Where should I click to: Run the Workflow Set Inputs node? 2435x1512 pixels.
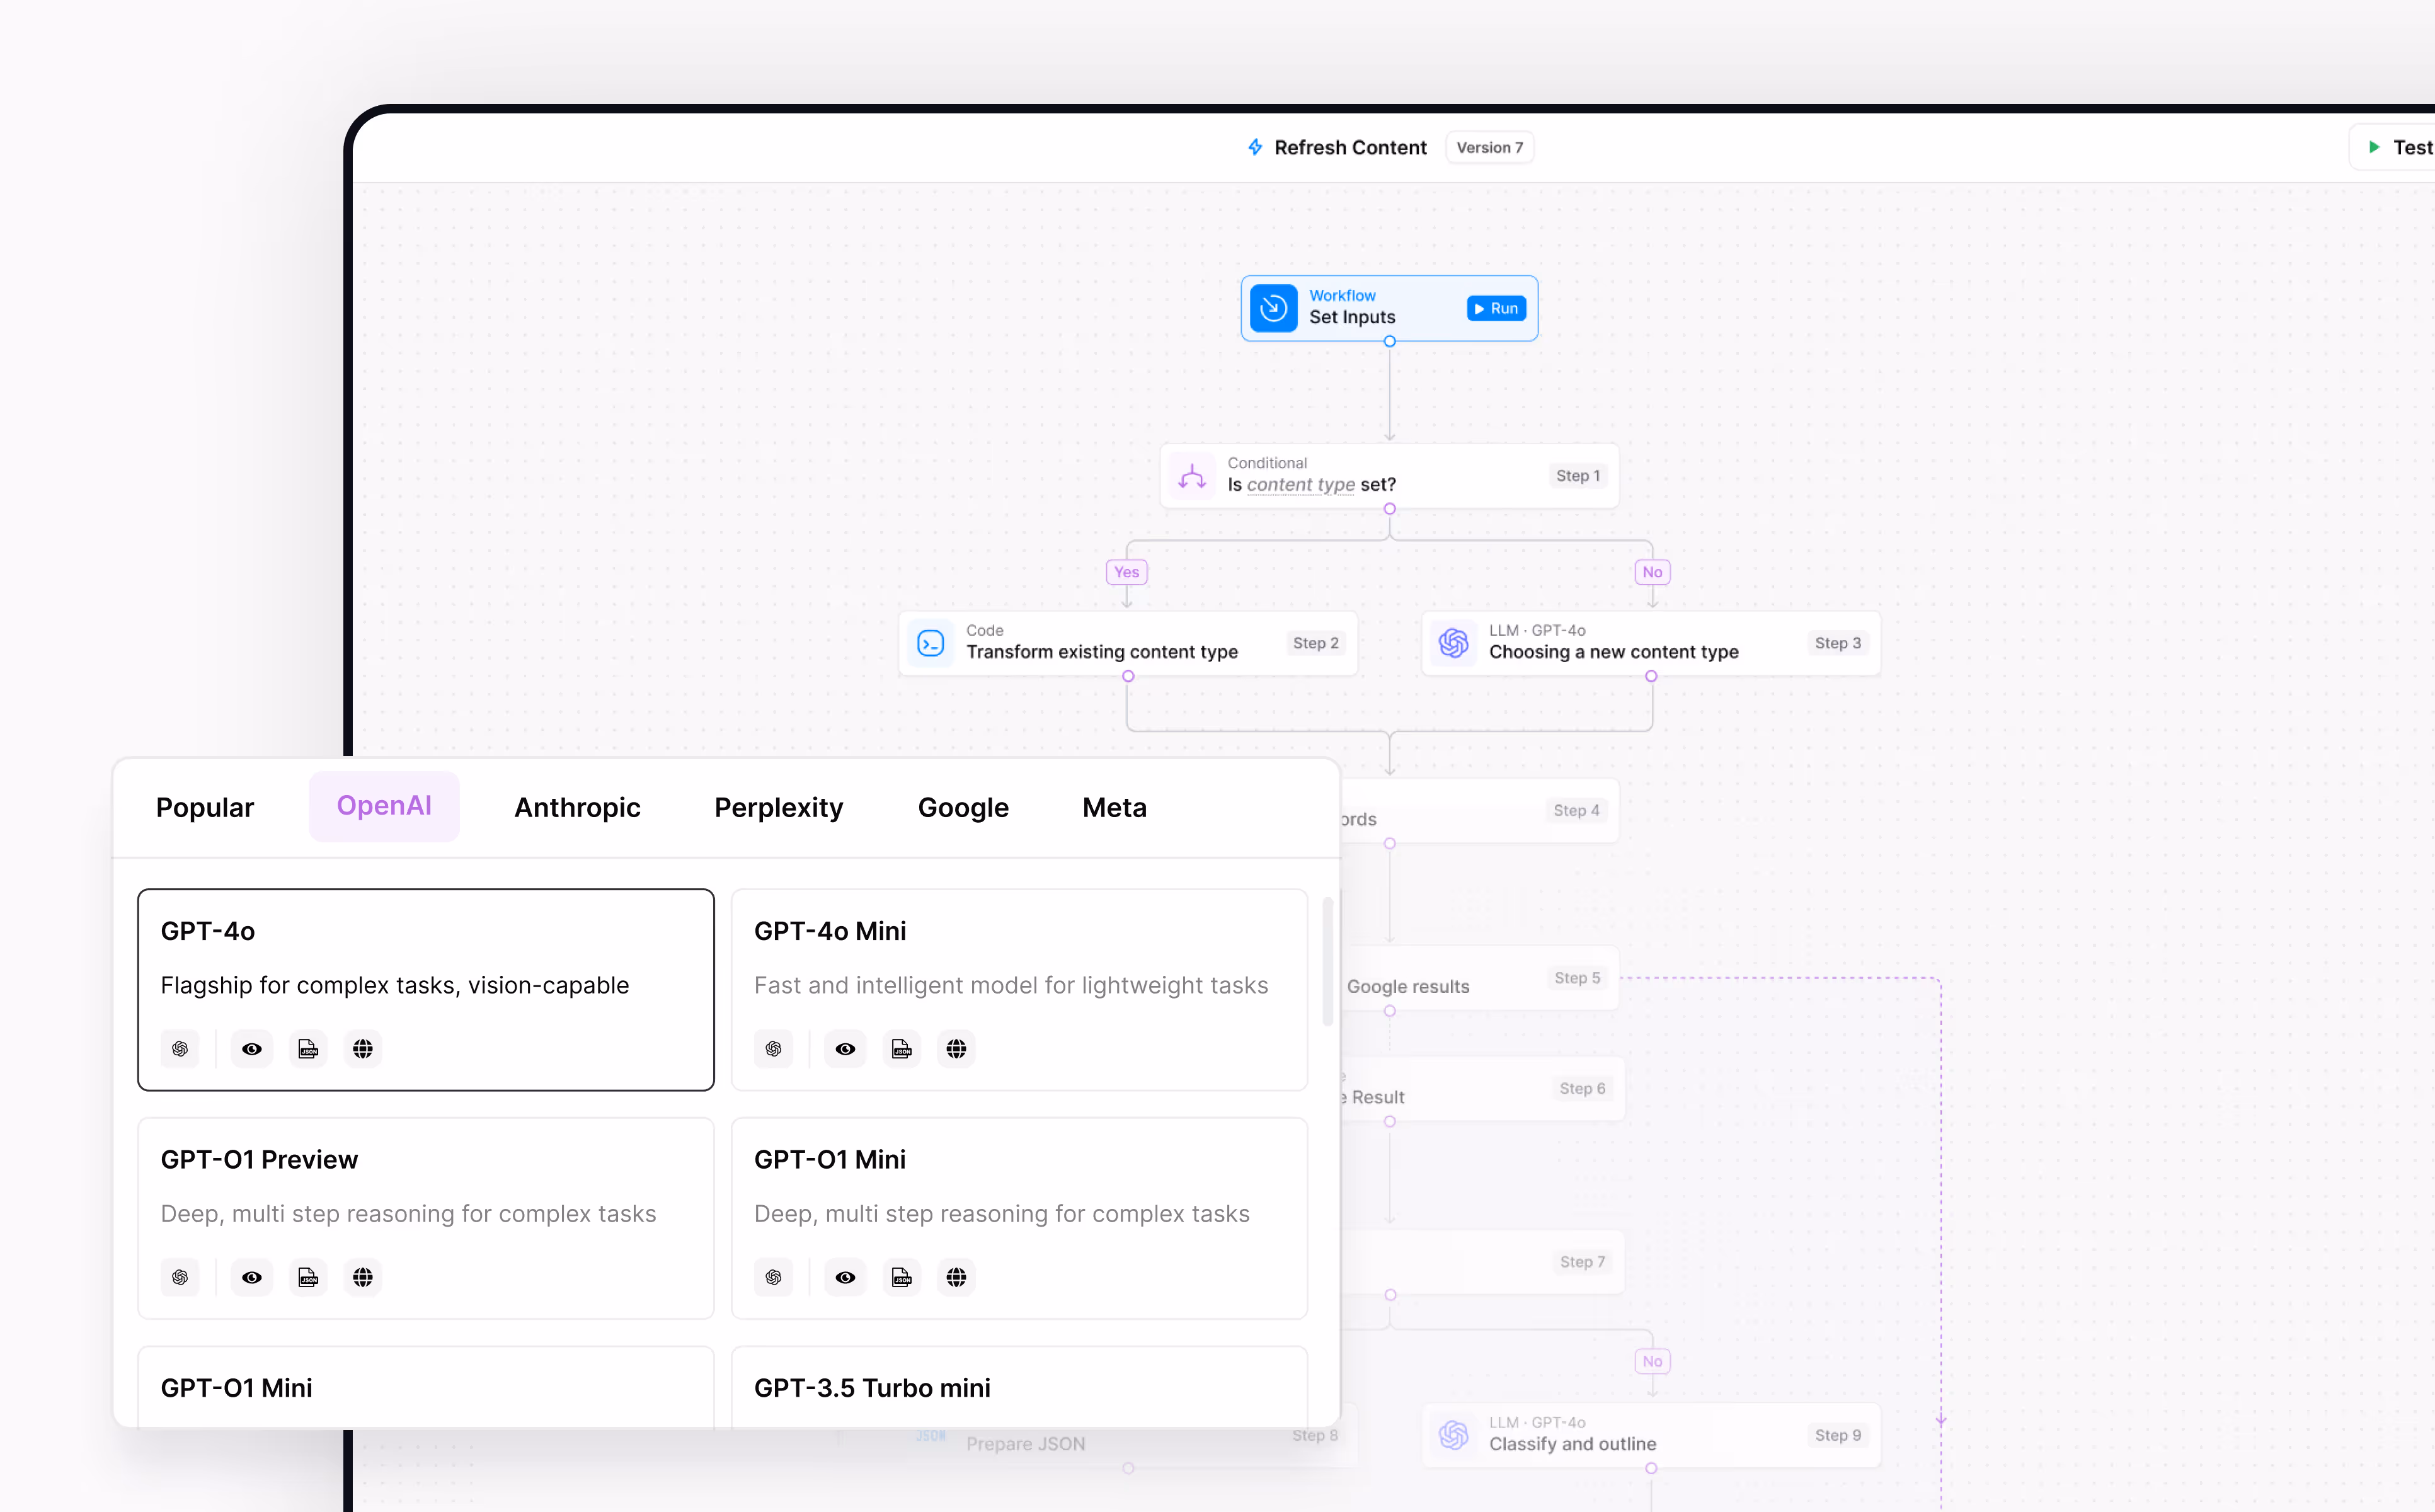click(x=1496, y=308)
